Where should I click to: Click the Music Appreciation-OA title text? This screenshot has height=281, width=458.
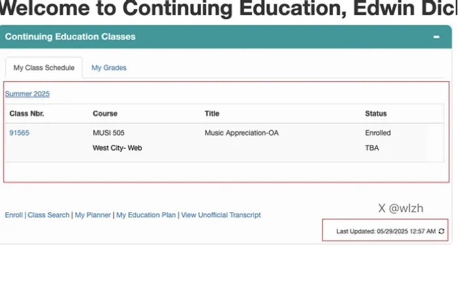coord(241,133)
